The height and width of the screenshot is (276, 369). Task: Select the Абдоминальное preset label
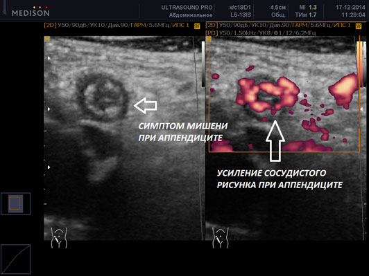[191, 15]
